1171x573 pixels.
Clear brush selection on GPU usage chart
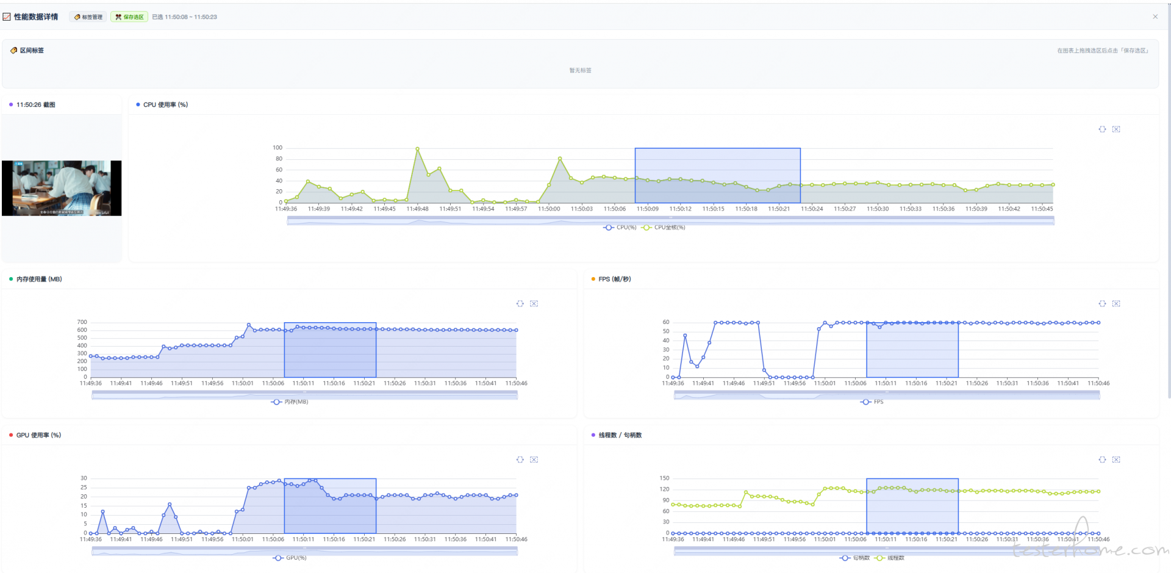534,460
